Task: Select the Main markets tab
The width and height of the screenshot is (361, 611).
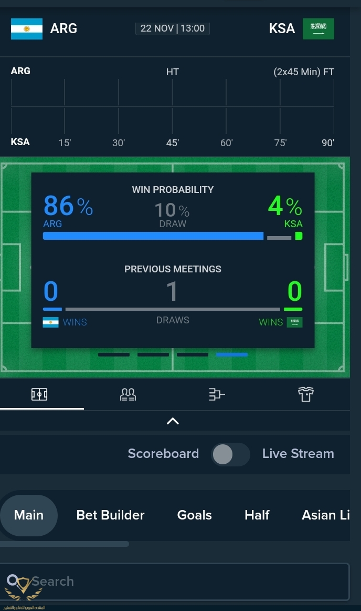Action: click(29, 515)
